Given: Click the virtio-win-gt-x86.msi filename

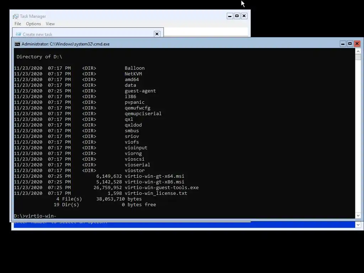Looking at the screenshot, I should click(x=154, y=182).
